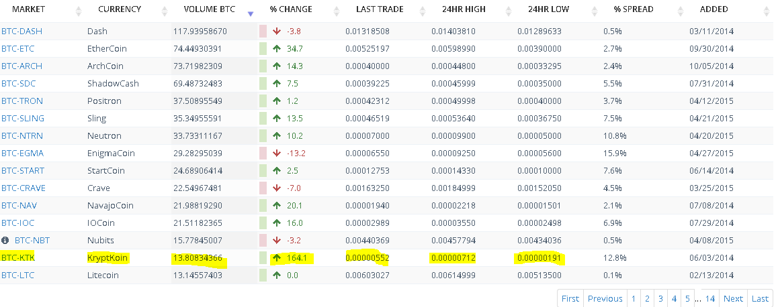
Task: Select 24hr high value 0.01403810
Action: tap(453, 32)
